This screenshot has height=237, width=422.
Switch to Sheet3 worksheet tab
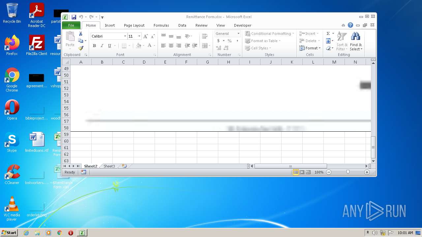tap(109, 166)
